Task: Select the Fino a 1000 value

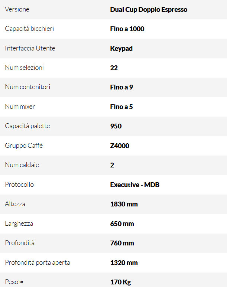Action: pyautogui.click(x=127, y=29)
